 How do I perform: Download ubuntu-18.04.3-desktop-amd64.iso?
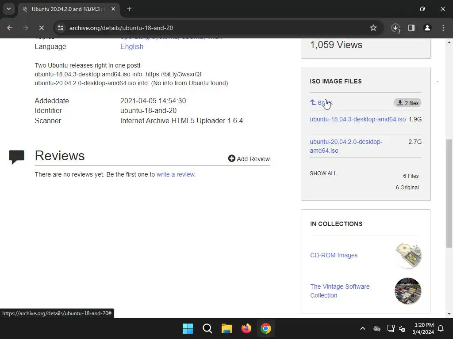point(357,119)
